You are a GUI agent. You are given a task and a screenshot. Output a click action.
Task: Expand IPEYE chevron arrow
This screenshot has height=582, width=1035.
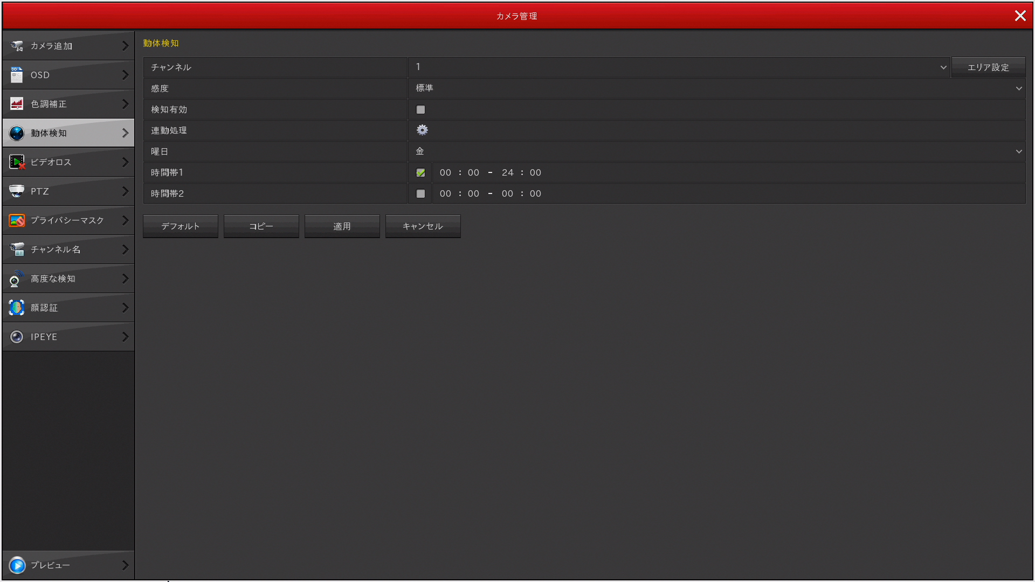click(125, 337)
